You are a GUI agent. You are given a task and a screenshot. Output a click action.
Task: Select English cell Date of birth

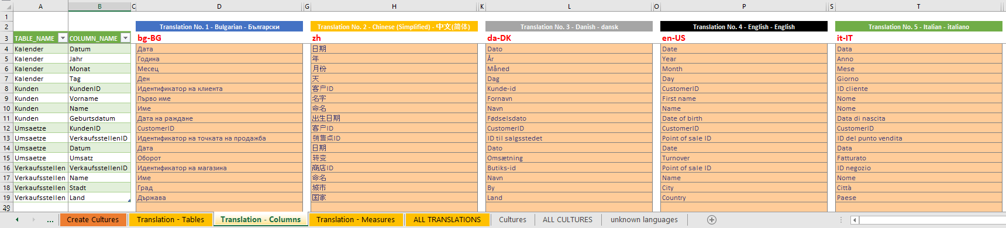pyautogui.click(x=744, y=118)
